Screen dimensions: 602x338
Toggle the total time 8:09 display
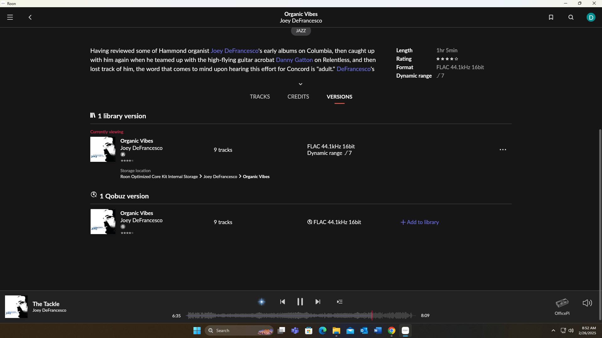(425, 315)
